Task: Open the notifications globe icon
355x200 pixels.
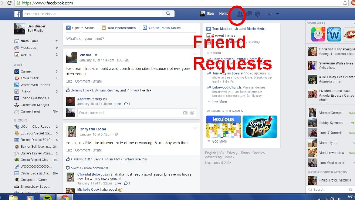Action: click(x=257, y=14)
